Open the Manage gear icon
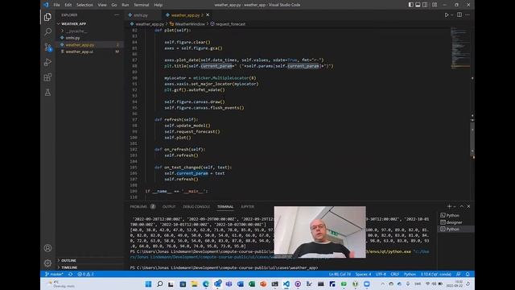Image resolution: width=515 pixels, height=290 pixels. click(x=47, y=263)
